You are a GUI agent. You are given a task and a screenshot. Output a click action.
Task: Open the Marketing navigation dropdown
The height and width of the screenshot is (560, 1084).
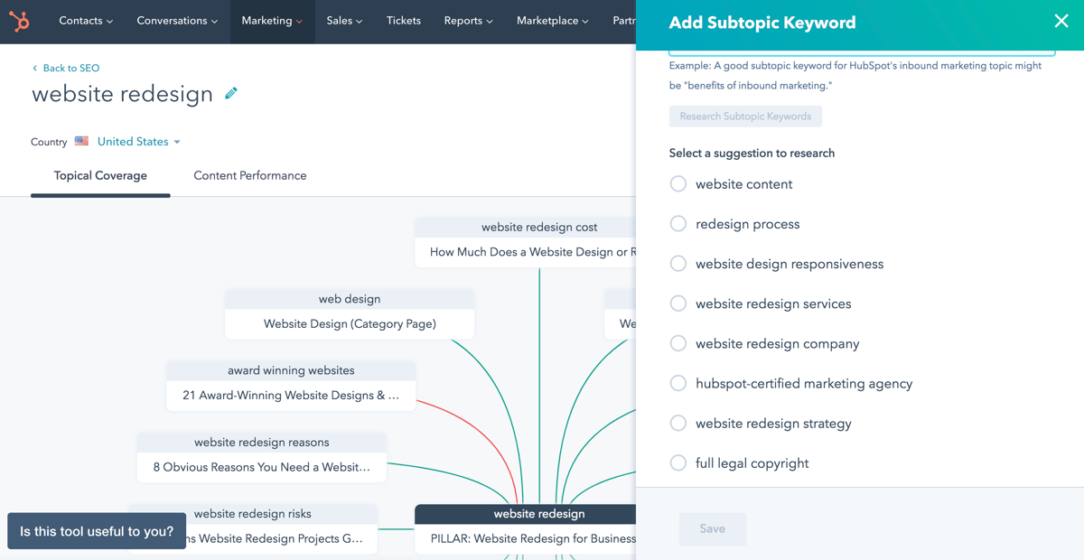272,21
